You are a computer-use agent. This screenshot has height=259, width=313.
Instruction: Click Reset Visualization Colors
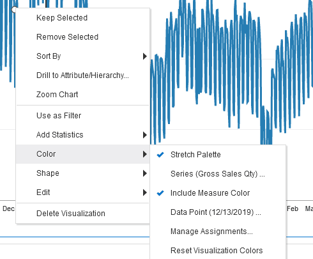[218, 251]
